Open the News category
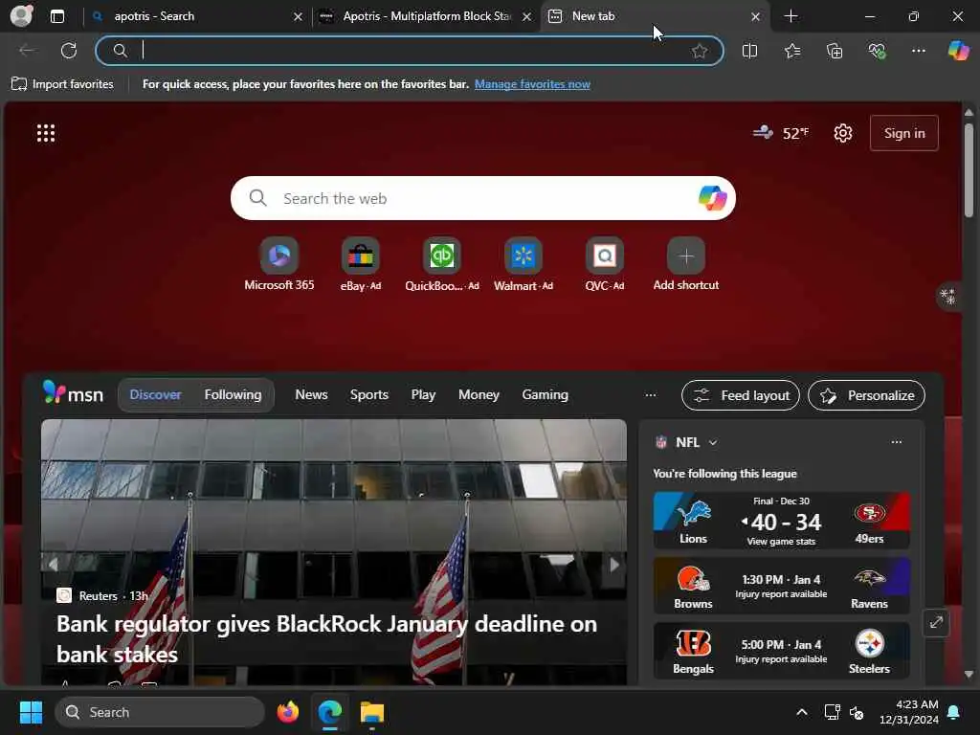 tap(311, 395)
